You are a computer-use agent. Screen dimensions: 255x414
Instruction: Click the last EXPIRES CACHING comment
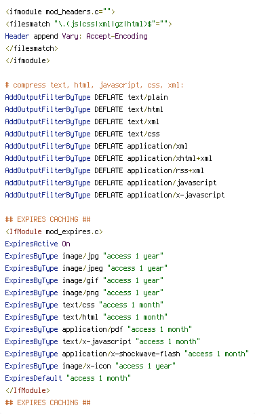47,402
